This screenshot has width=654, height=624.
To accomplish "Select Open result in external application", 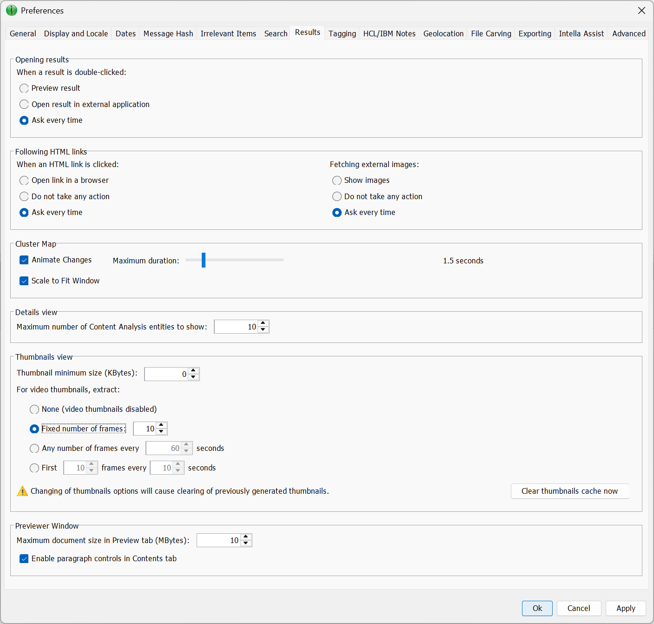I will 24,104.
